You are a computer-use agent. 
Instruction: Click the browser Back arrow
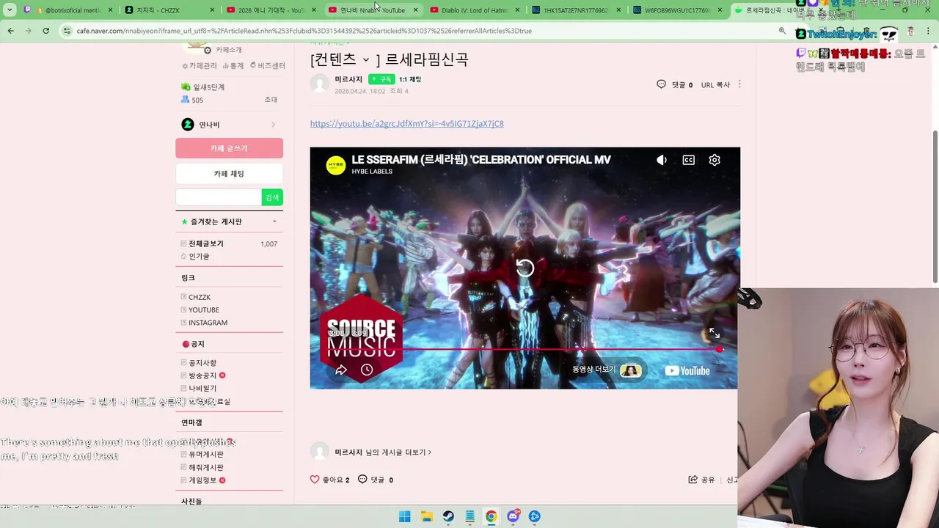(x=10, y=31)
